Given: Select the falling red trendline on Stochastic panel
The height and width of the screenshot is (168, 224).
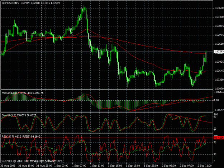Looking at the screenshot, I should pos(190,118).
